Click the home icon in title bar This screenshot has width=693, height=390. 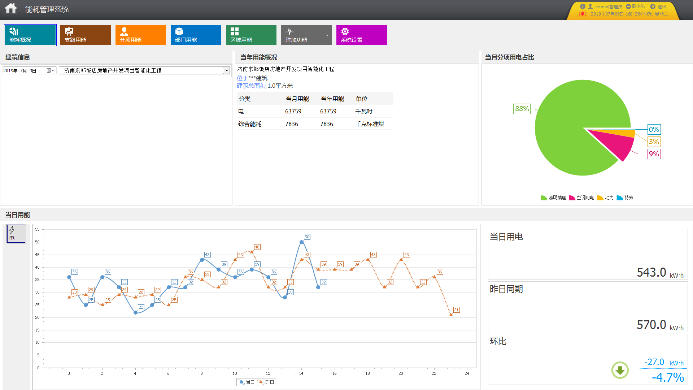[x=11, y=9]
